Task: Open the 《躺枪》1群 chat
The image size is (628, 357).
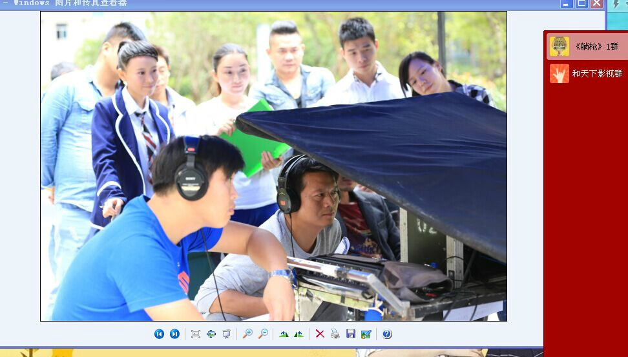Action: (x=595, y=46)
